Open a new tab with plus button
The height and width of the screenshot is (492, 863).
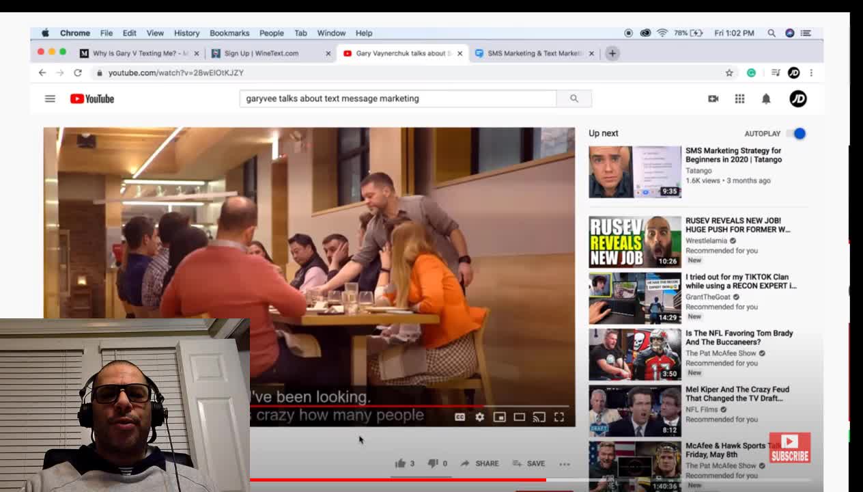pos(612,53)
